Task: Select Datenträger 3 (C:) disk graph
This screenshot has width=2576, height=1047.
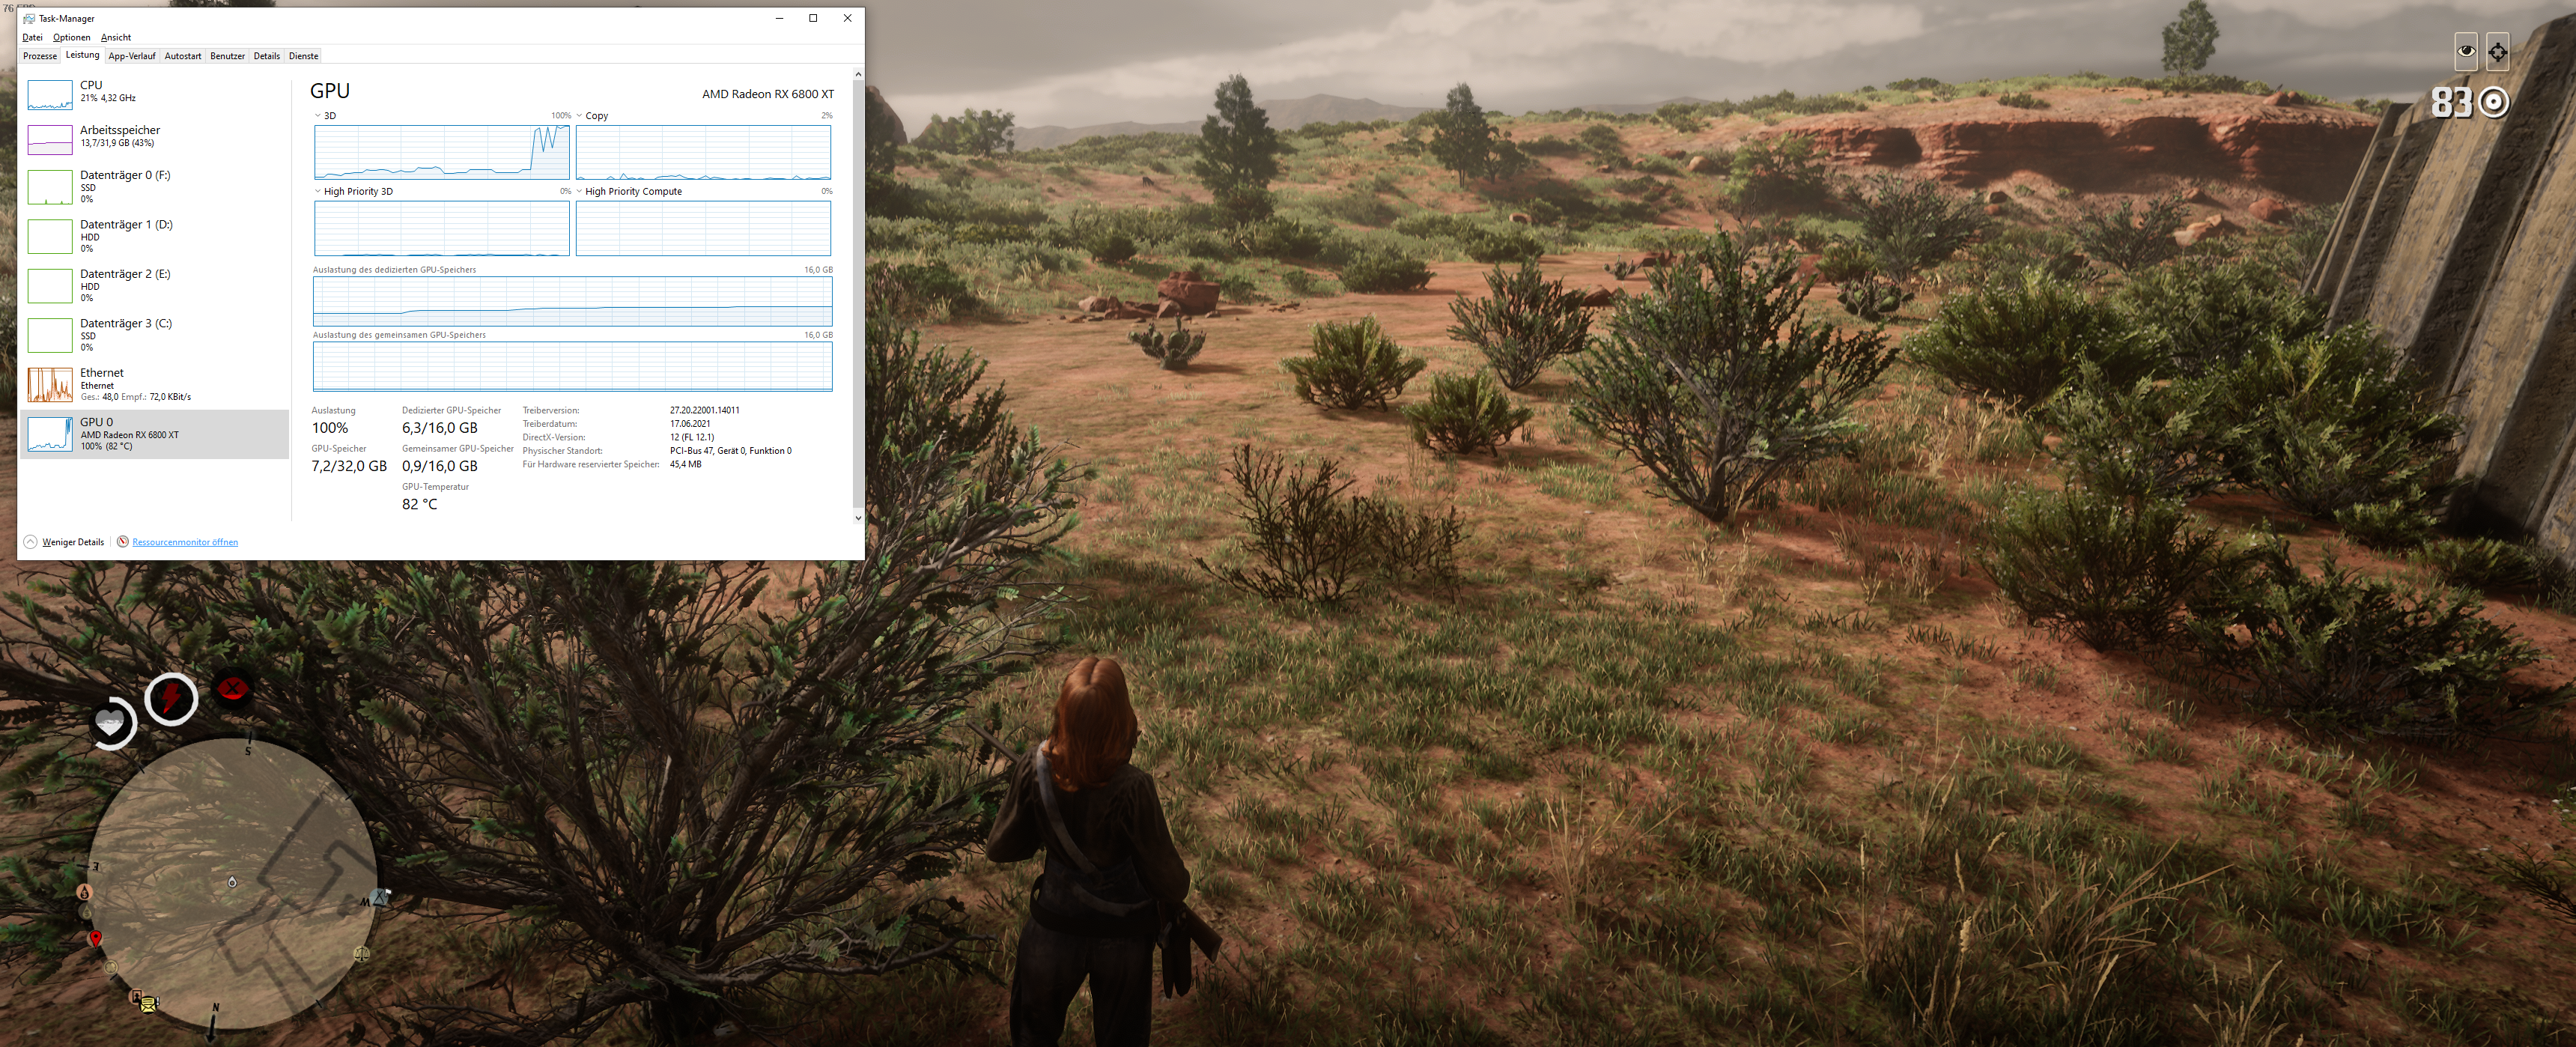Action: point(50,335)
